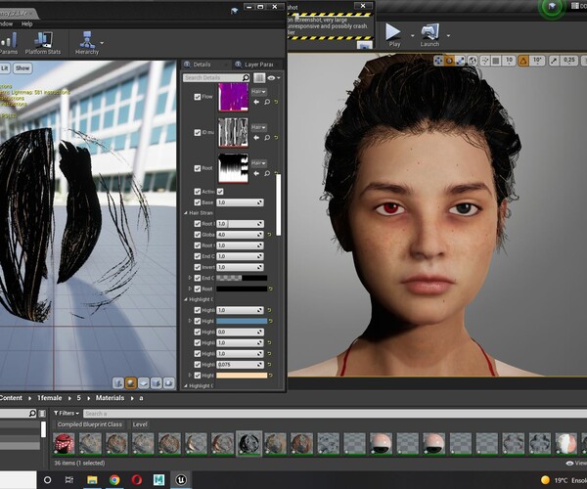The image size is (587, 489).
Task: Open Platform Stats in material editor toolbar
Action: (43, 43)
